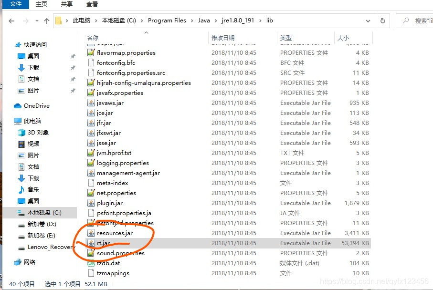Click Java breadcrumb segment
Viewport: 433px width, 290px height.
point(204,21)
